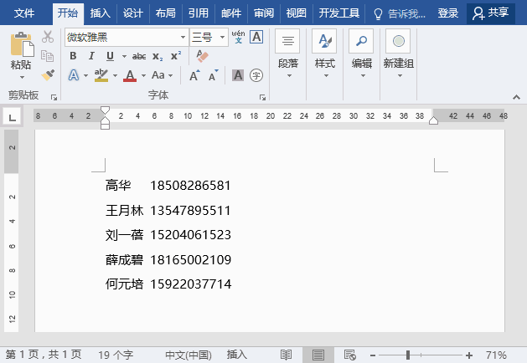Clear all formatting with eraser icon
Screen dimensions: 527x363
[x=202, y=56]
